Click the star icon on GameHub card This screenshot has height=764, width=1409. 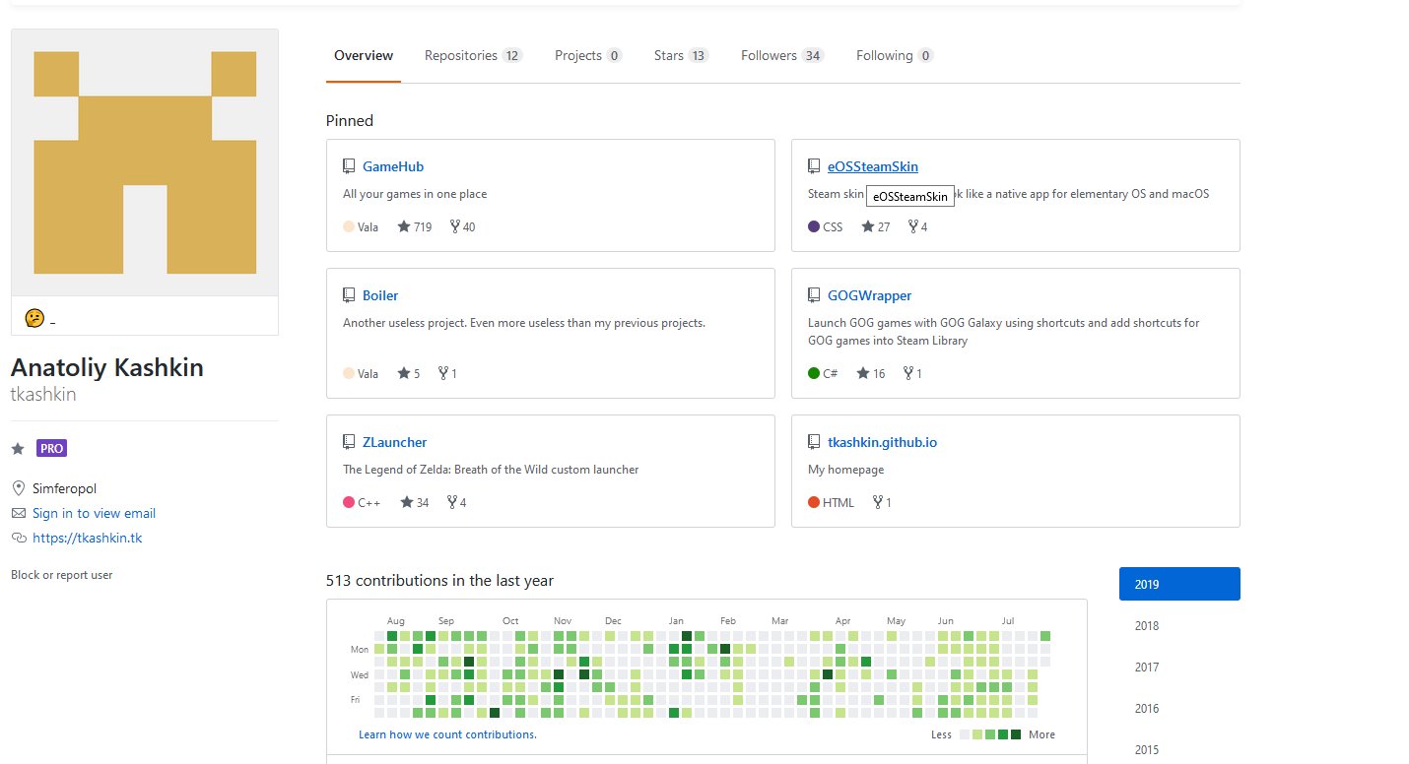coord(404,226)
